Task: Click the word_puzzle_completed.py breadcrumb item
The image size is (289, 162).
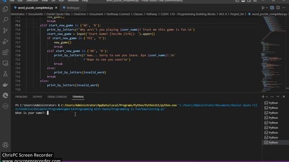Action: coord(268,14)
